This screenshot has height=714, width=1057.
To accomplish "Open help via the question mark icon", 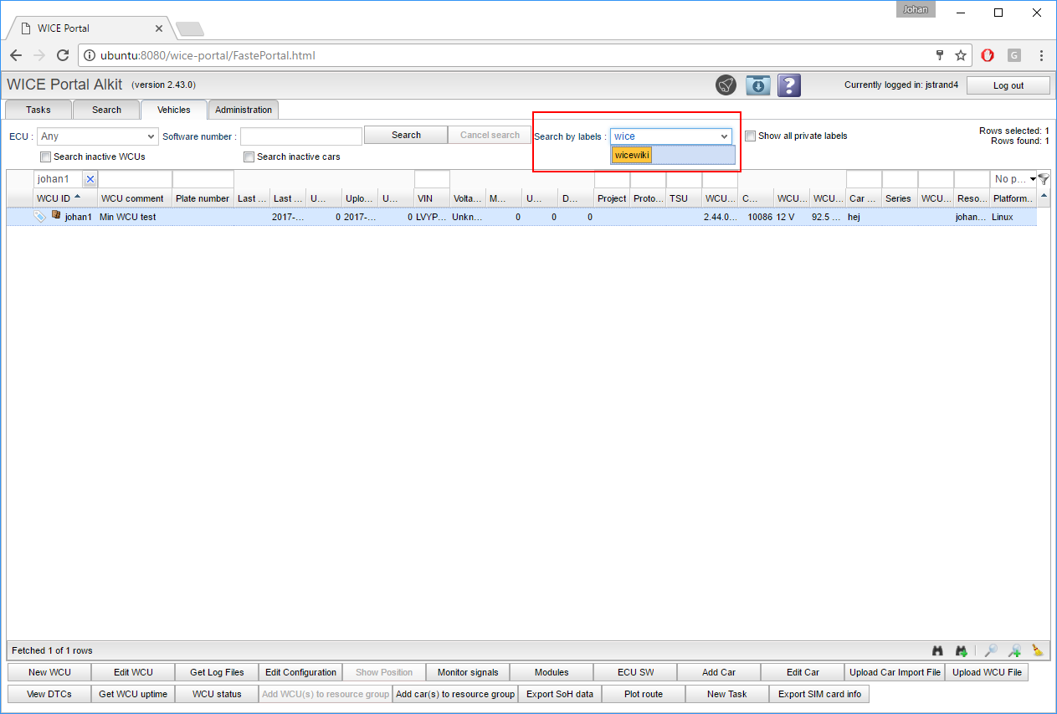I will [x=788, y=85].
